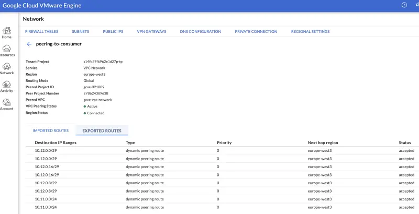Switch to Imported Routes tab
Viewport: 419px width, 214px height.
coord(50,130)
